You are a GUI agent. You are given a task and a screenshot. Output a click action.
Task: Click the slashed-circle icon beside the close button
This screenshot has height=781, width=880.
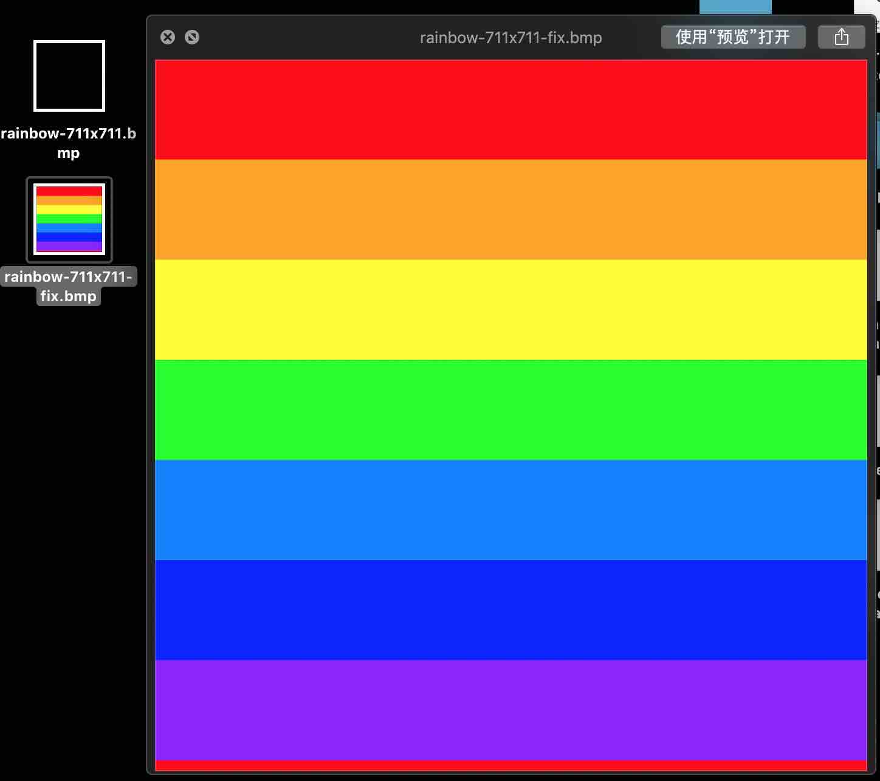tap(192, 37)
